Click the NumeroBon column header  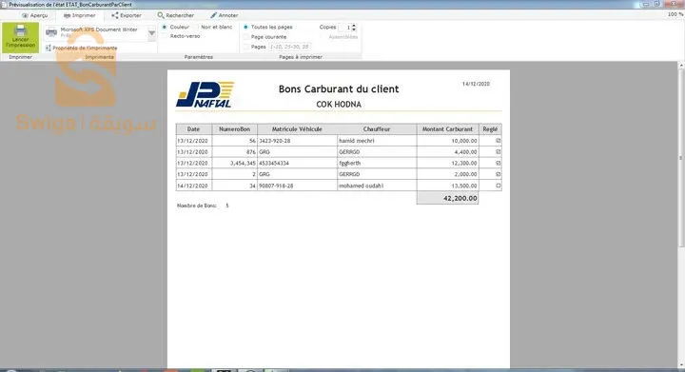pyautogui.click(x=235, y=129)
